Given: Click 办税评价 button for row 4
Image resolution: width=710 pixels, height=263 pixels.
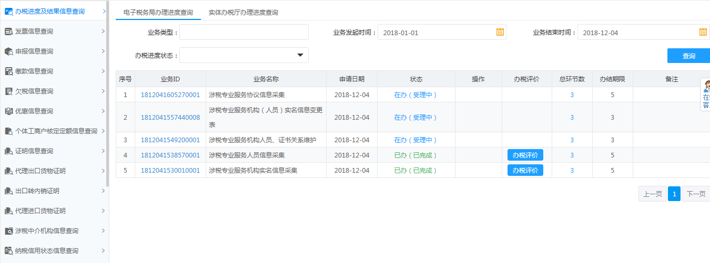Looking at the screenshot, I should click(x=525, y=155).
